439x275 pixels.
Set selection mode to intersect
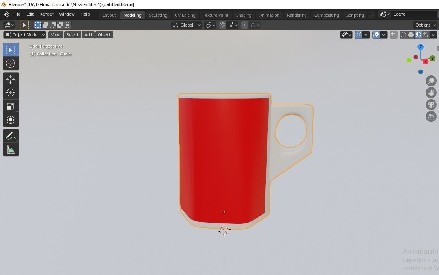pyautogui.click(x=68, y=25)
